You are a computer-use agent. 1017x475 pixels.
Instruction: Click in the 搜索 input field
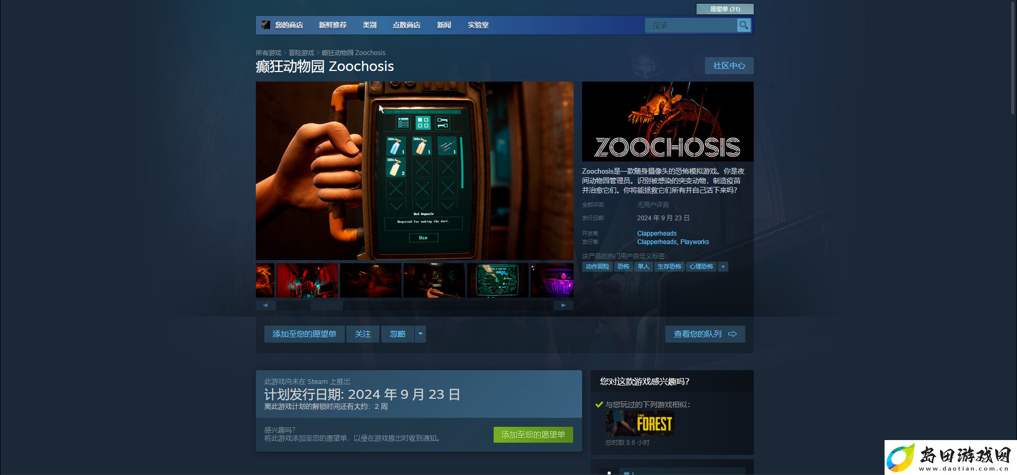click(x=691, y=25)
